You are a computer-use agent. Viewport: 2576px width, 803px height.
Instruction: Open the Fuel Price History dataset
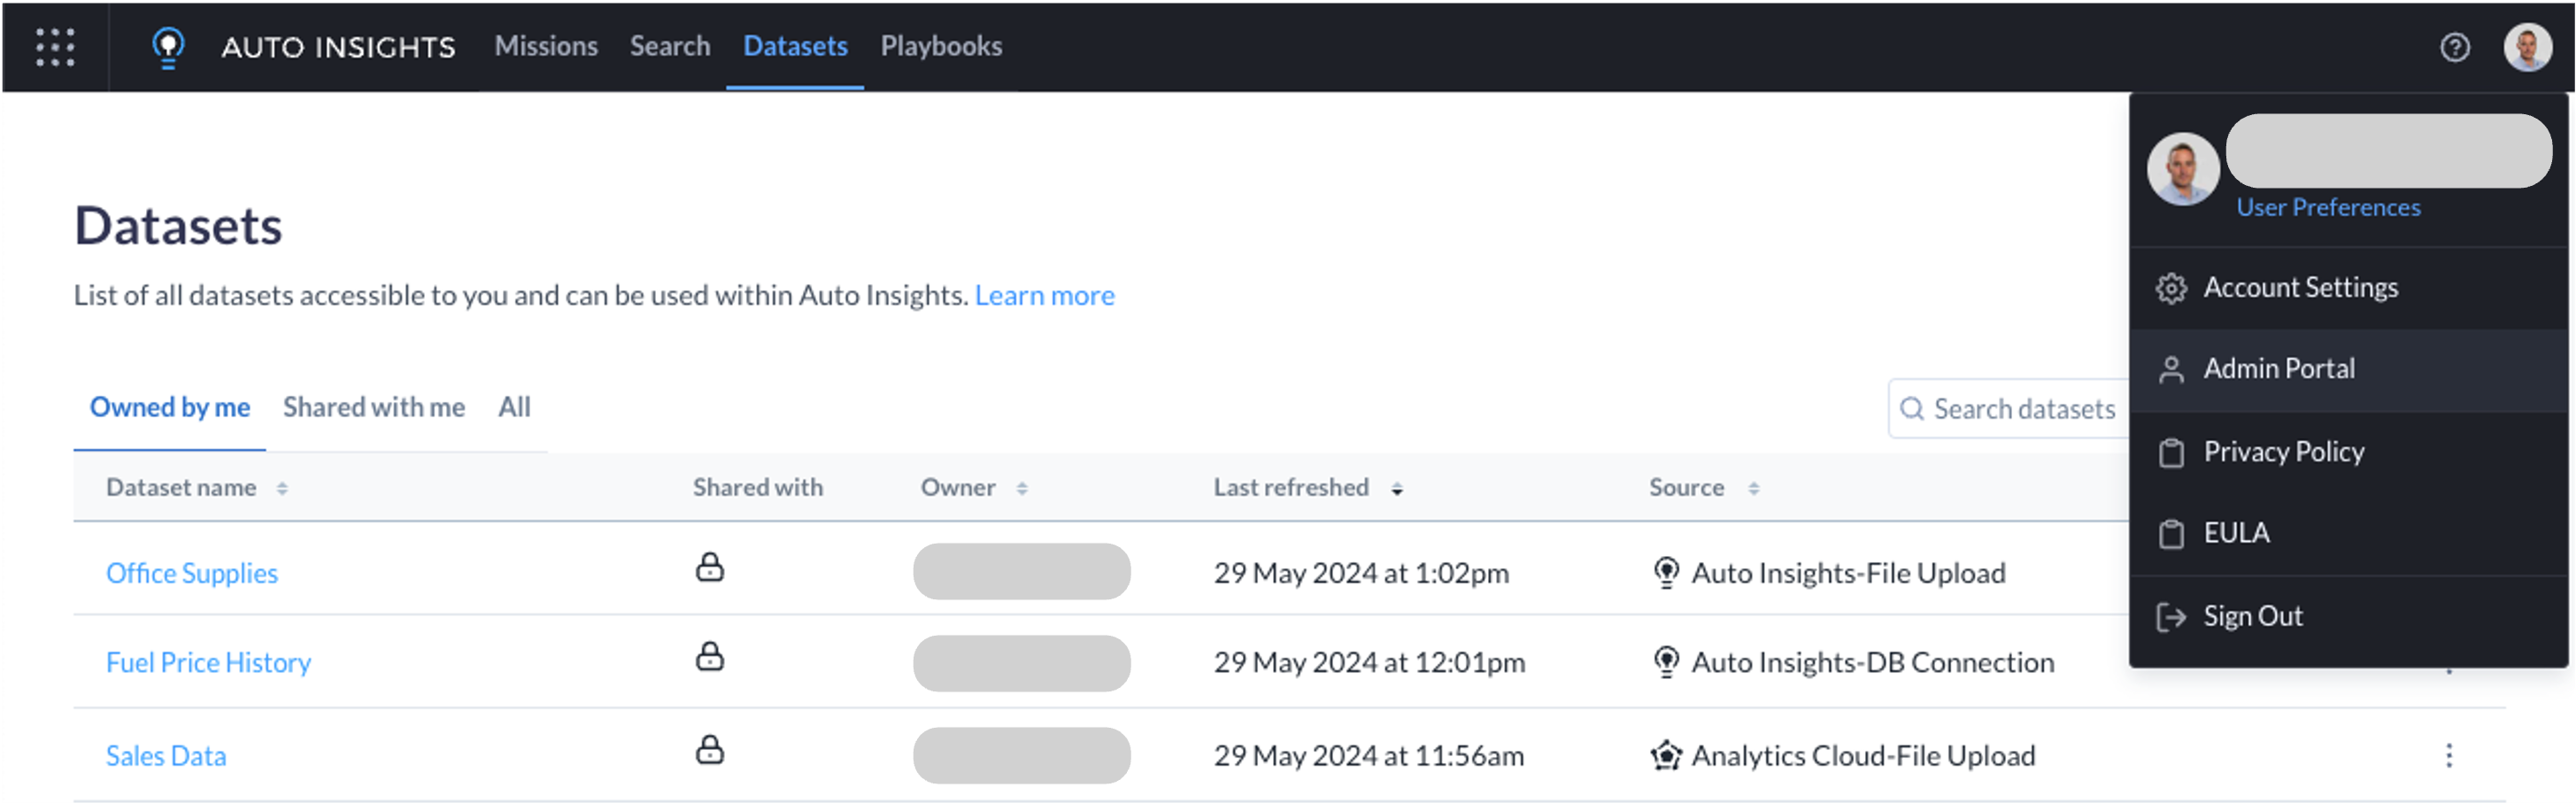click(x=208, y=663)
